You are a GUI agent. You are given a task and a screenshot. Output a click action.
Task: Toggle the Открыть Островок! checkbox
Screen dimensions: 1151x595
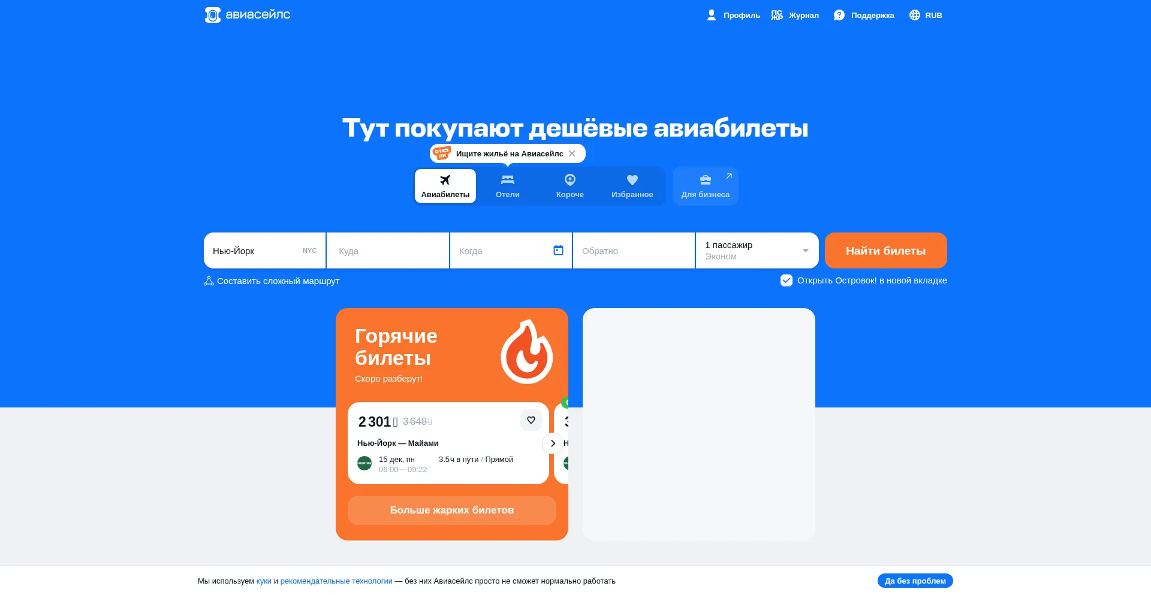point(786,280)
